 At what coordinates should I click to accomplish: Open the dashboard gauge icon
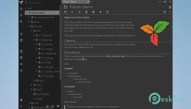click(x=21, y=64)
